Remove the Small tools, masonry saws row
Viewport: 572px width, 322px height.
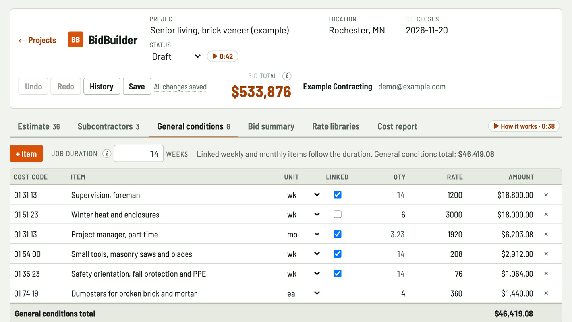pos(546,254)
